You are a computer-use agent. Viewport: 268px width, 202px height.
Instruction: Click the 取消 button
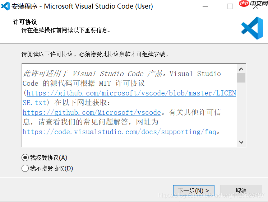241,191
